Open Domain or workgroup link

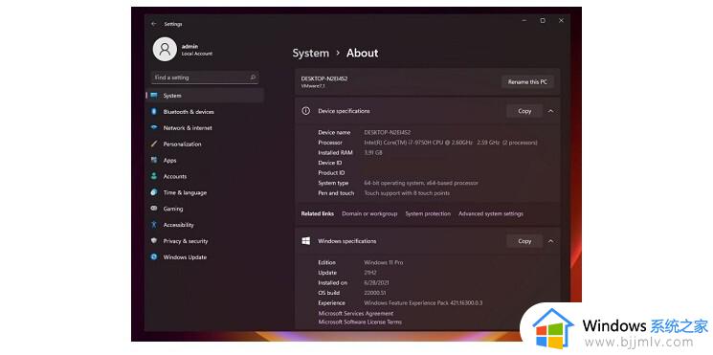(x=369, y=213)
